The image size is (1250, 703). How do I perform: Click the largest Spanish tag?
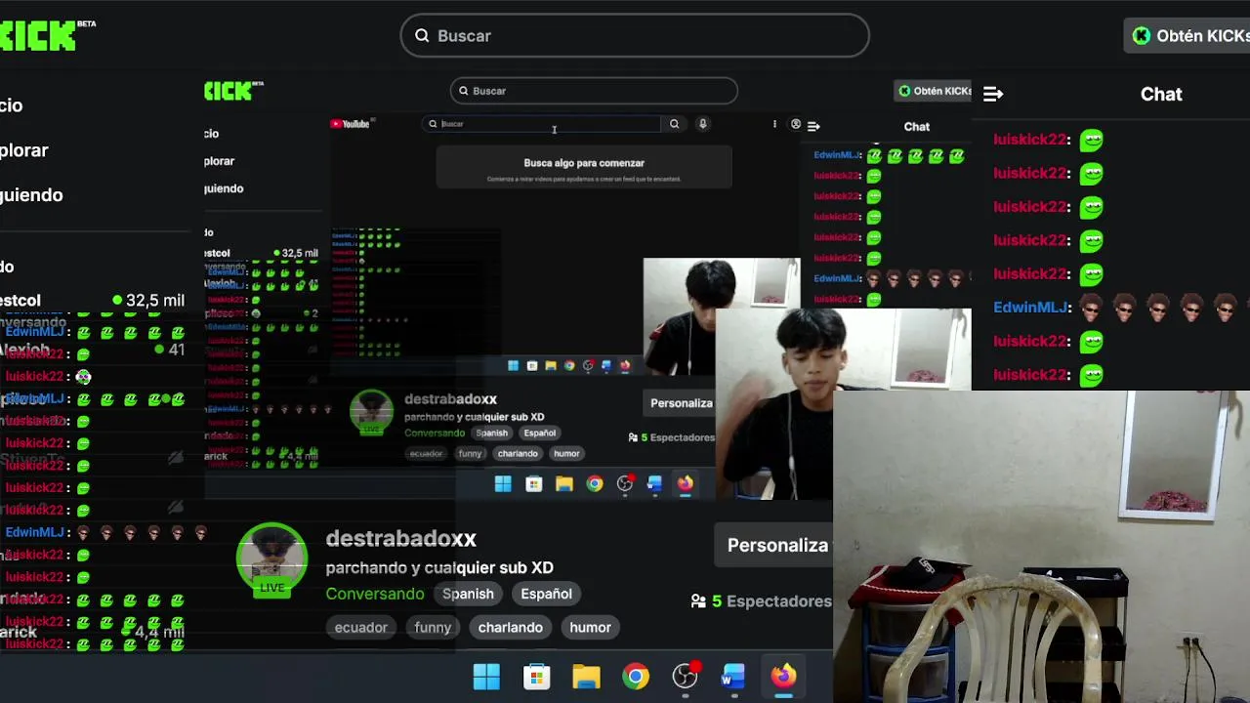(468, 594)
